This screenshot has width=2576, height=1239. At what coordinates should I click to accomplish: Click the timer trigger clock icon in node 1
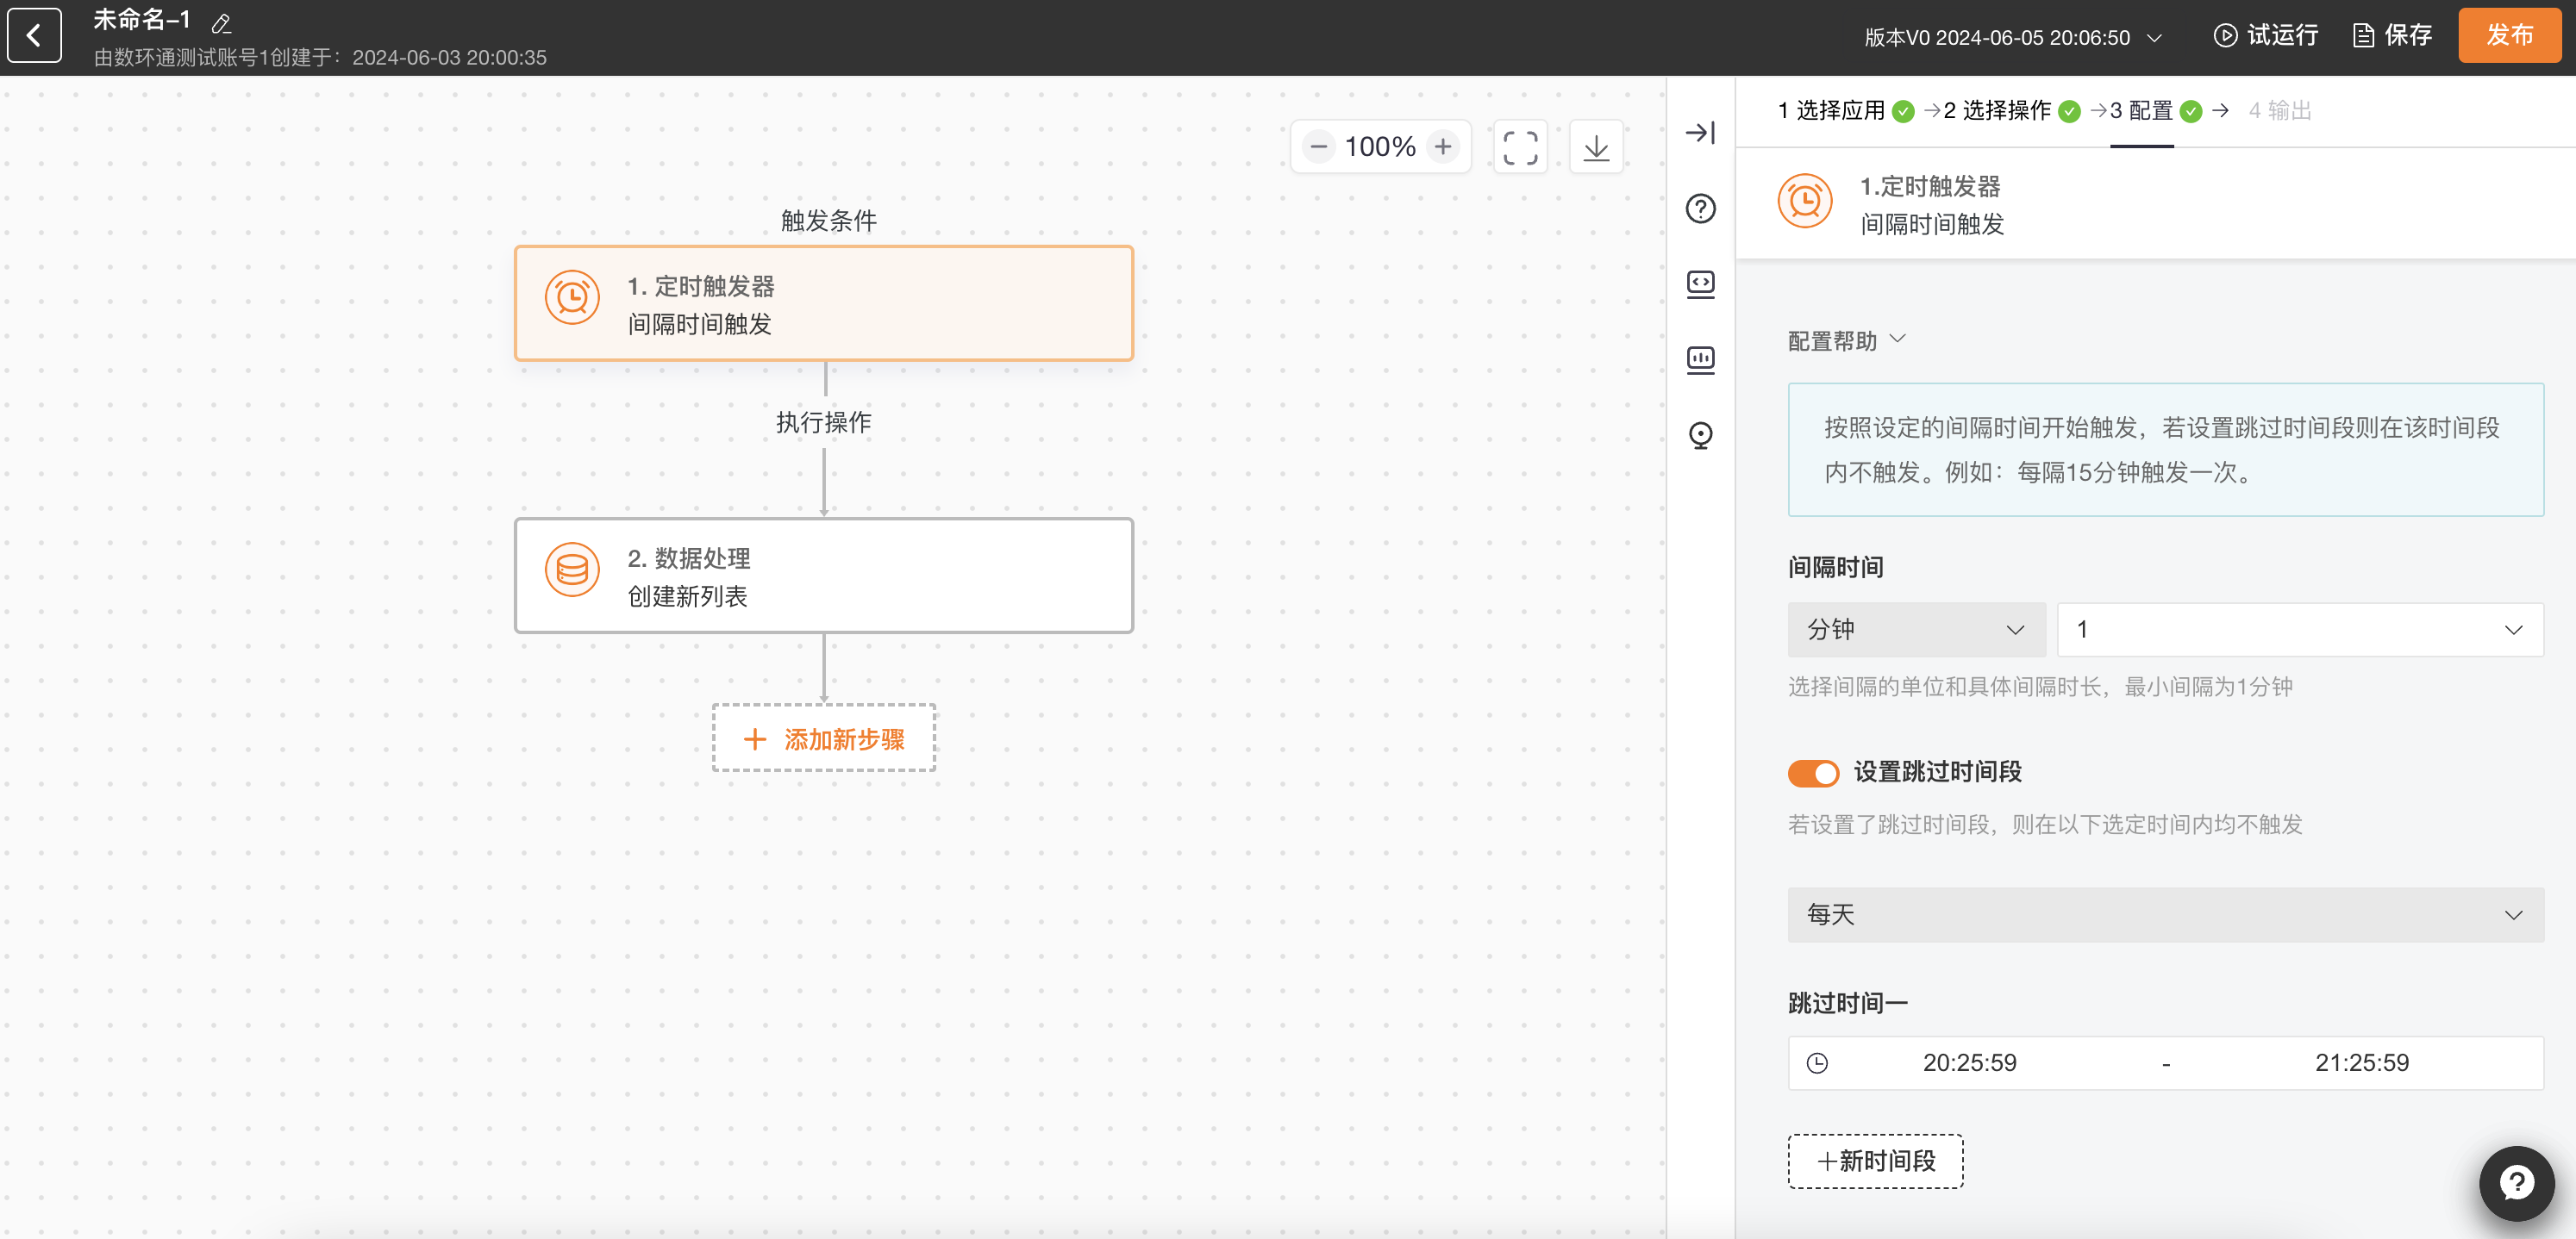572,298
